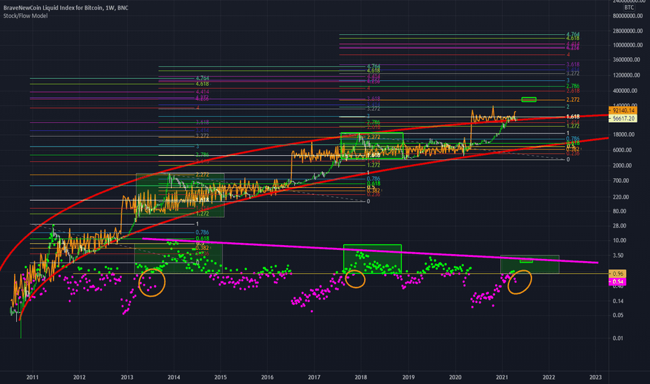The image size is (650, 384).
Task: Click the 56617.20 price tag
Action: pyautogui.click(x=623, y=118)
